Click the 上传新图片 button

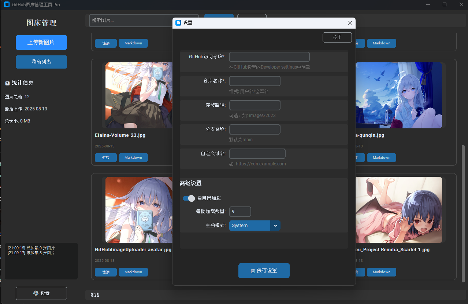(x=41, y=43)
